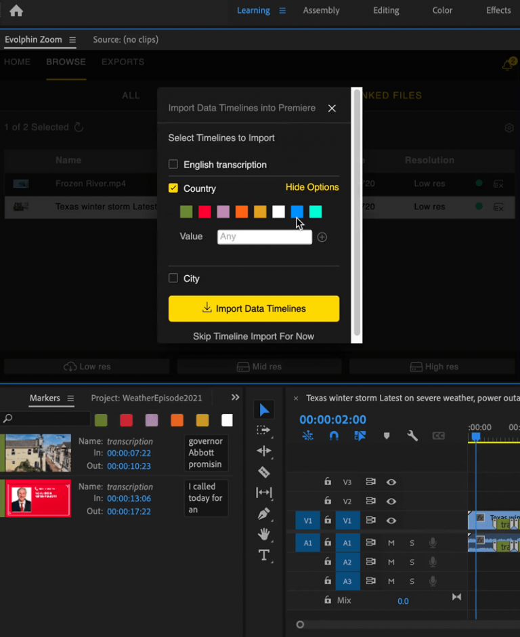The image size is (520, 637).
Task: Click Skip Timeline Import For Now
Action: pos(253,336)
